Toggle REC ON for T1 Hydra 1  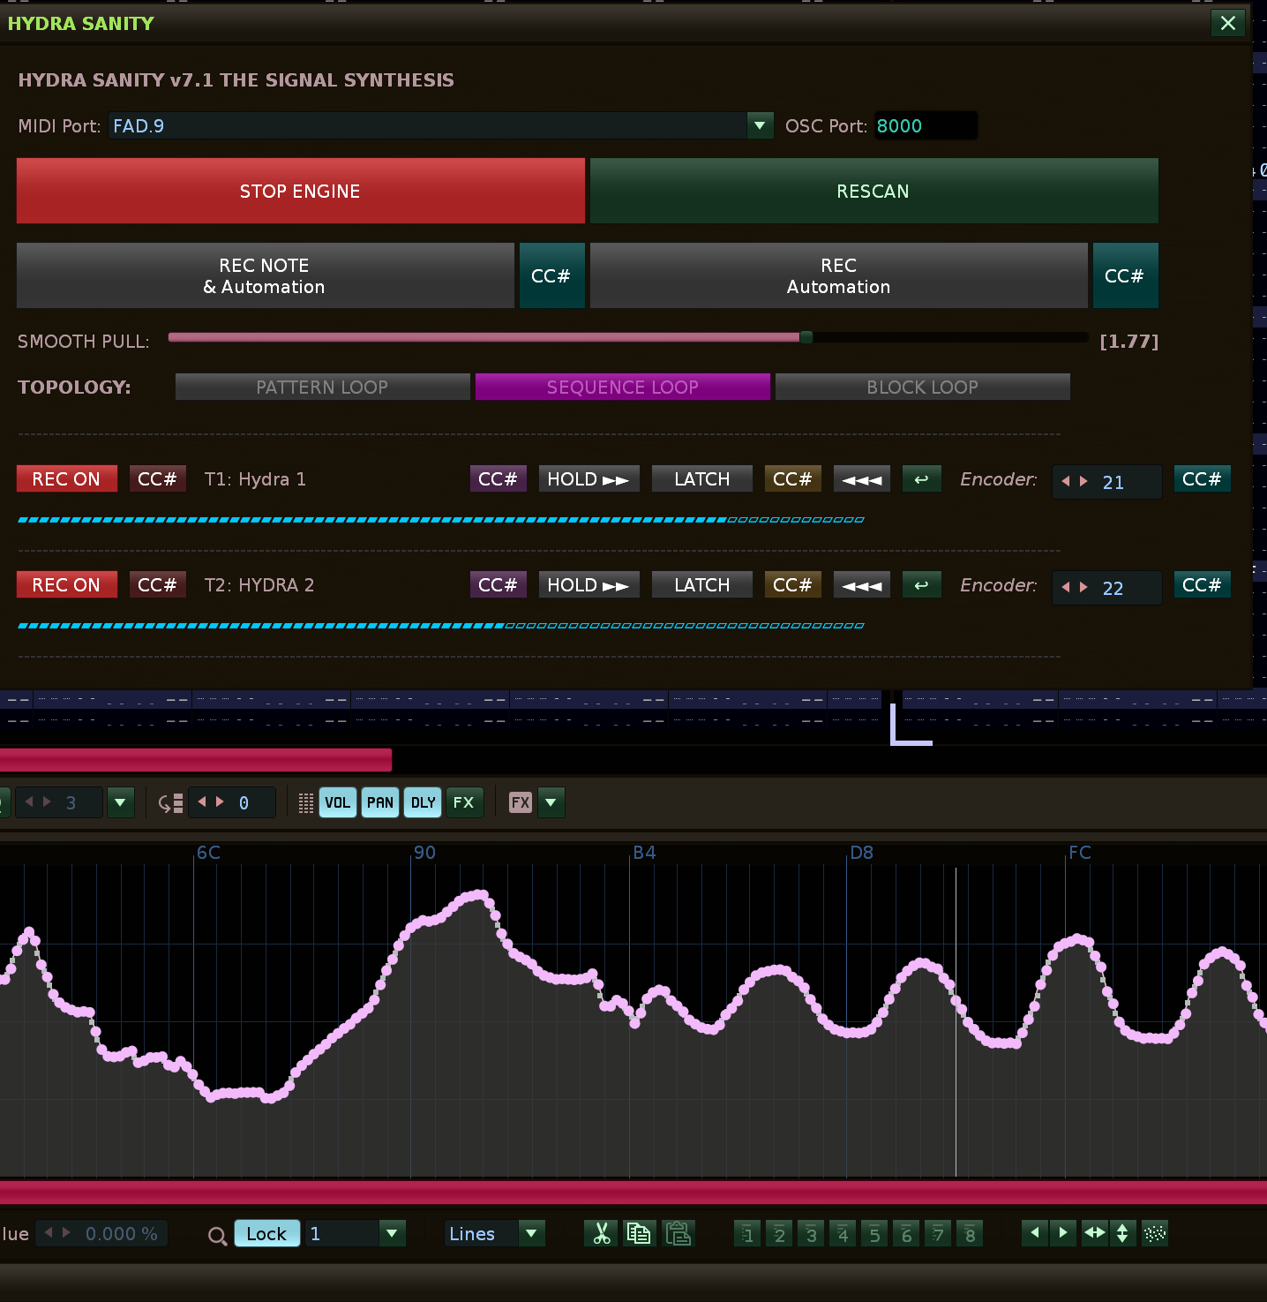pyautogui.click(x=66, y=479)
